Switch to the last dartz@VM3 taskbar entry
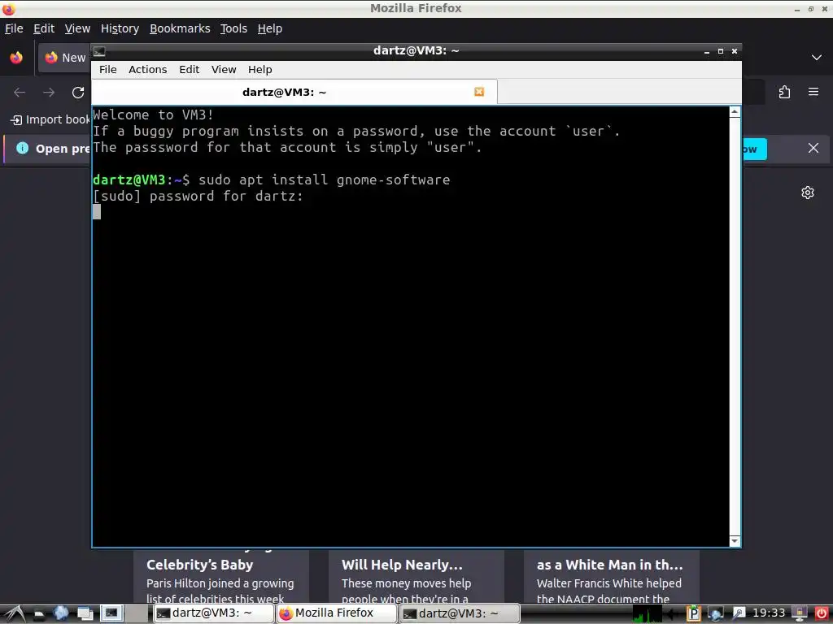Image resolution: width=833 pixels, height=624 pixels. click(460, 613)
